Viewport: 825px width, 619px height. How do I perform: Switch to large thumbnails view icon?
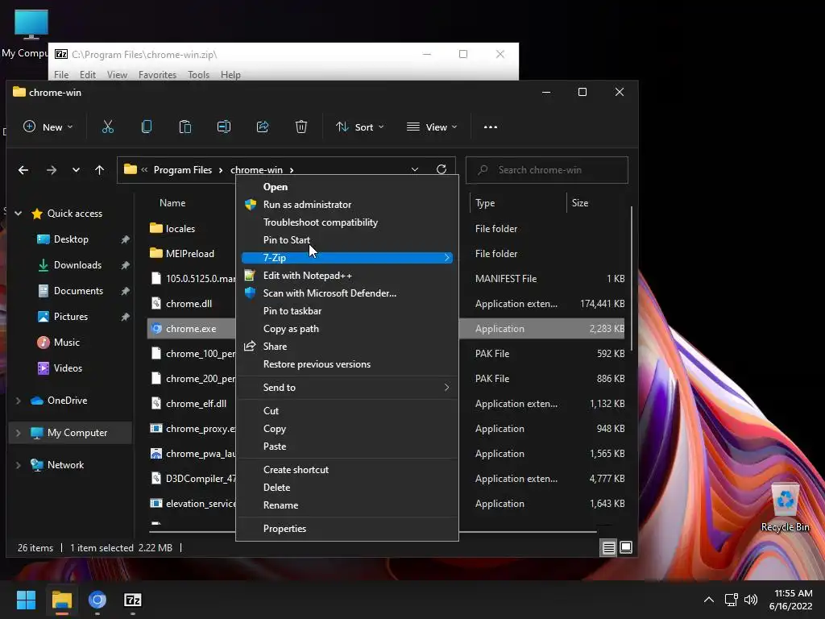pos(625,548)
